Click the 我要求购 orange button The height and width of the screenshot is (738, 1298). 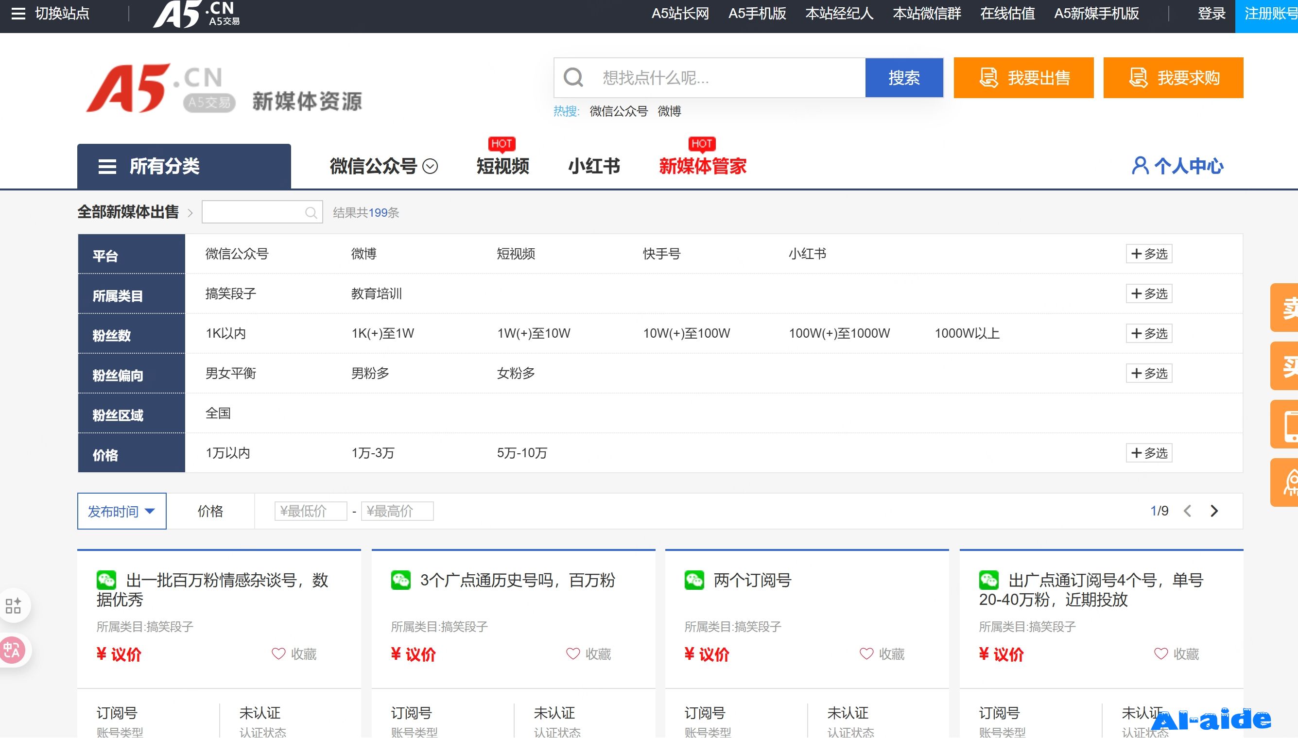[1173, 78]
